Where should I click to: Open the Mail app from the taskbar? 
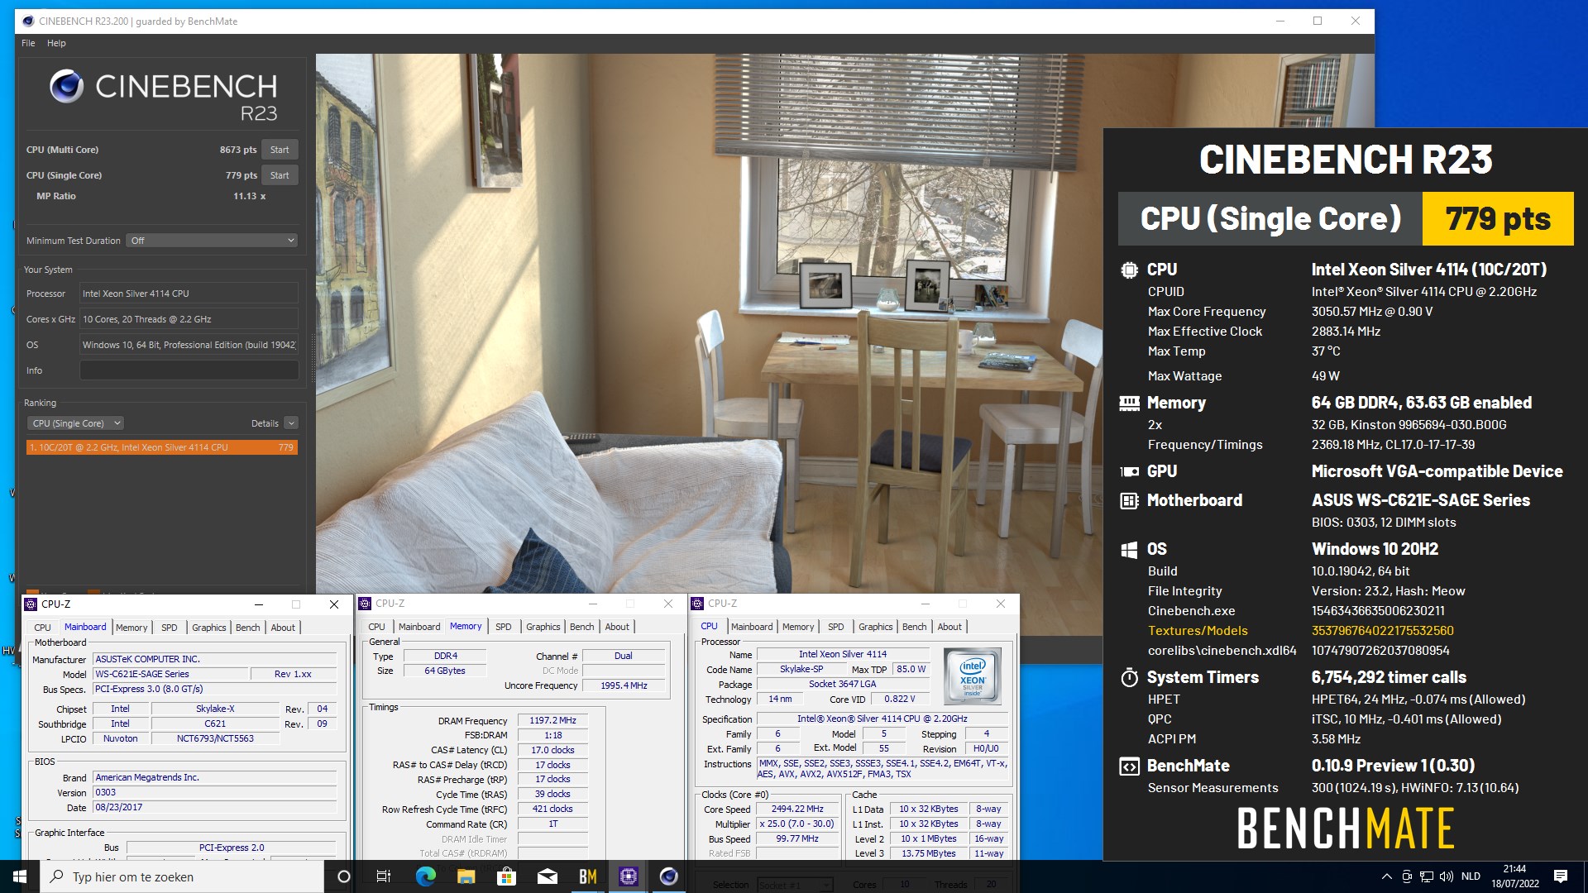[547, 876]
